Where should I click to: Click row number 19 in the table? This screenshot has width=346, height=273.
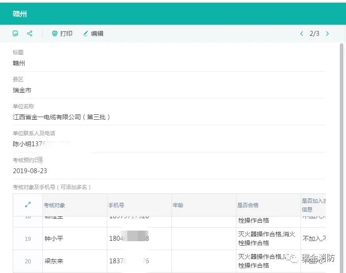tap(28, 239)
